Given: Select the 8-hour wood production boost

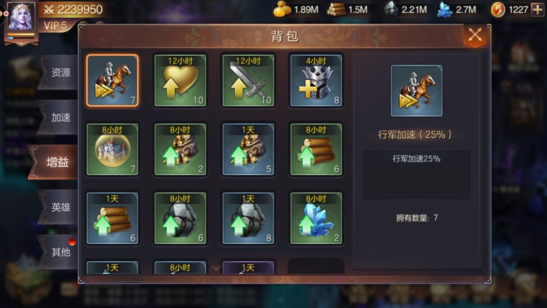Looking at the screenshot, I should (316, 149).
